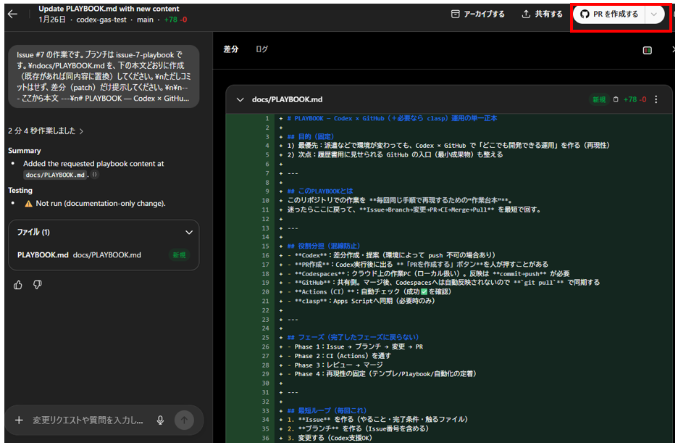
Task: Give thumbs down feedback
Action: pos(38,285)
